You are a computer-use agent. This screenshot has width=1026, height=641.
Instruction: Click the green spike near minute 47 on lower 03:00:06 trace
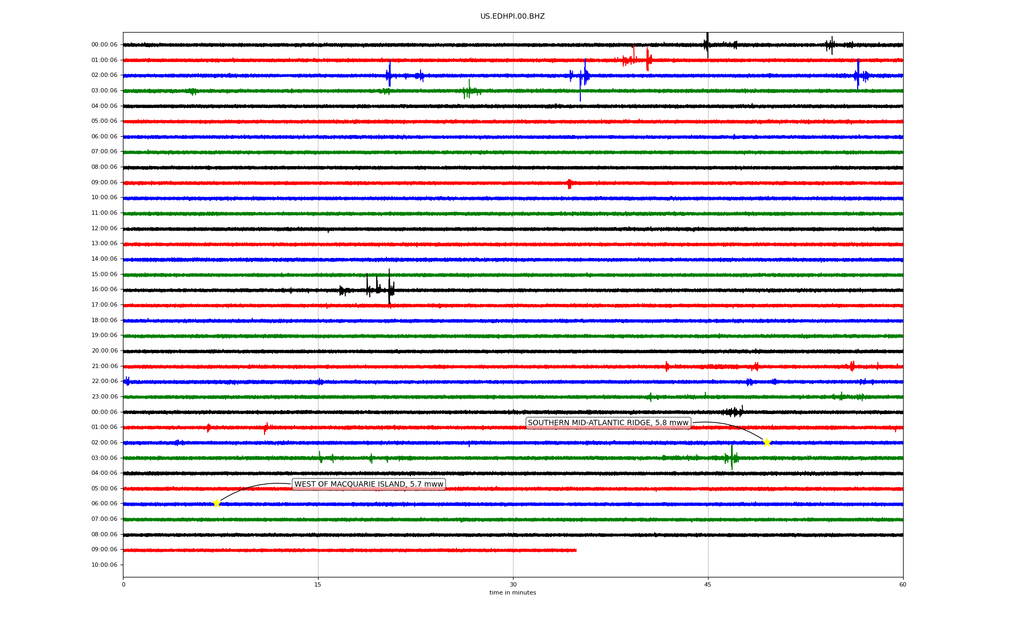point(732,458)
